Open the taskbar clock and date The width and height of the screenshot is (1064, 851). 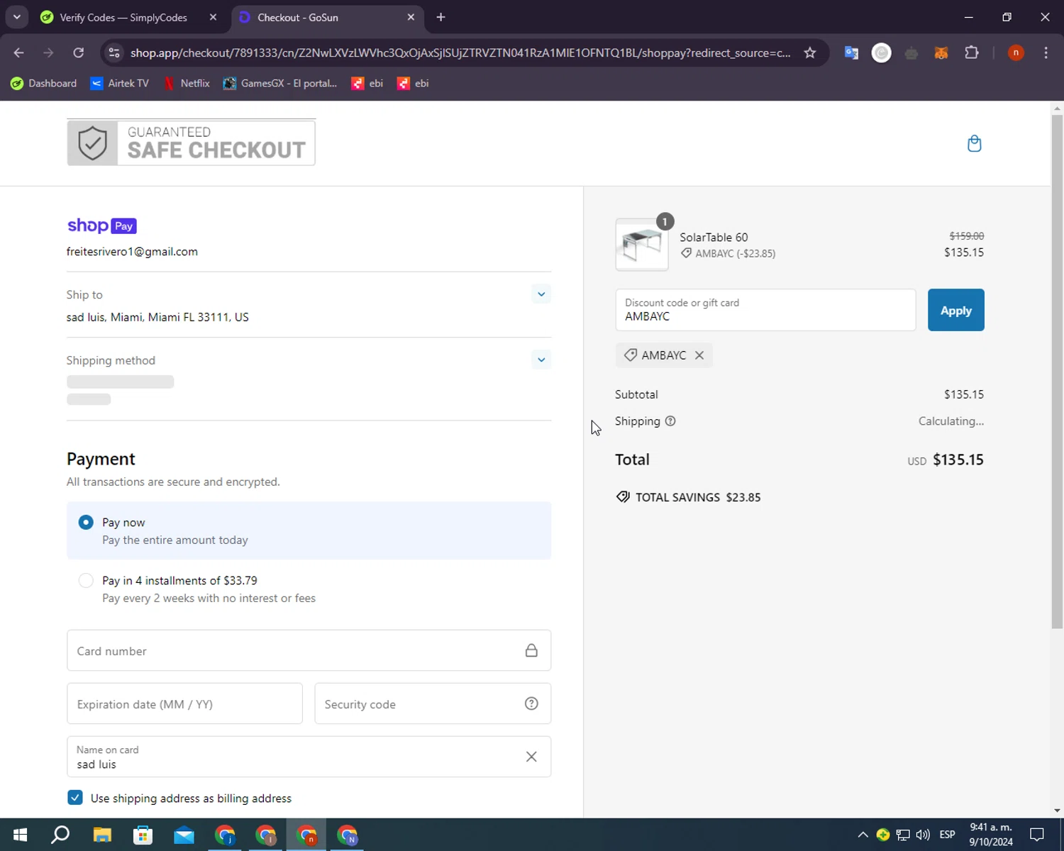[991, 835]
